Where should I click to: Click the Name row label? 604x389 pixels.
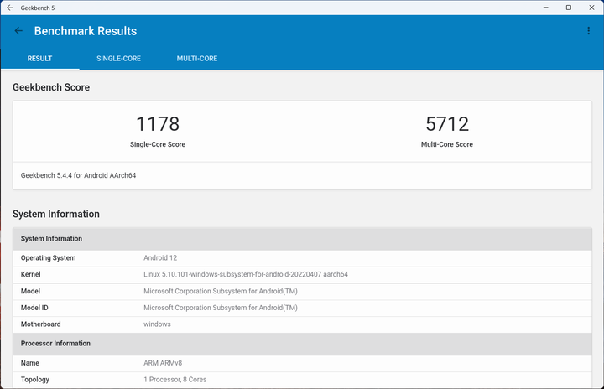click(x=30, y=363)
